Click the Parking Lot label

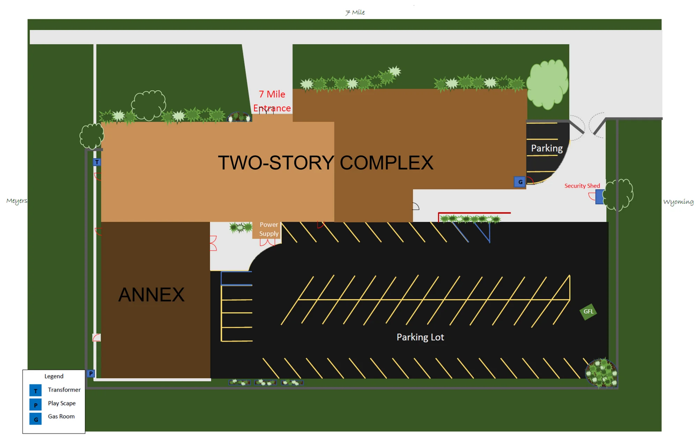pyautogui.click(x=420, y=337)
